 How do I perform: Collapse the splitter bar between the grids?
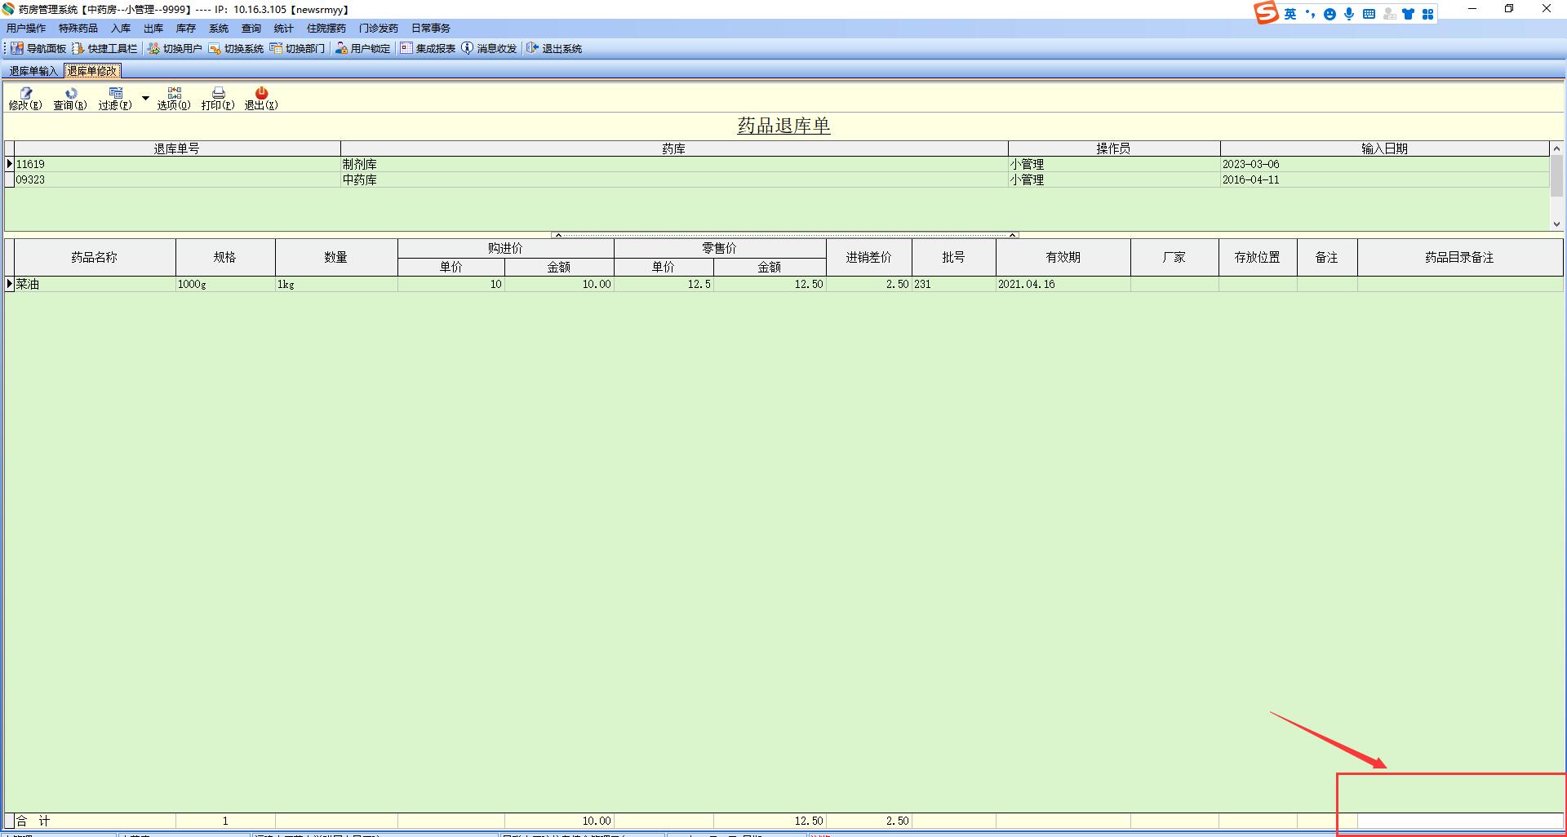[785, 235]
